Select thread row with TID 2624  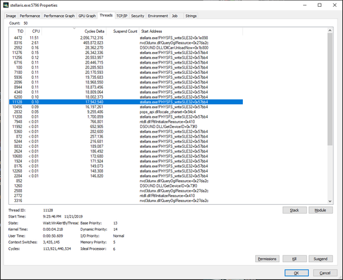pos(126,151)
